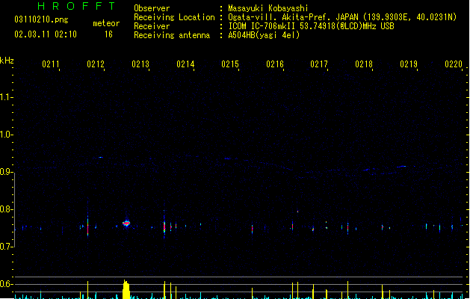Click the 1.1 kHz axis label
Viewport: 470px width, 299px height.
pyautogui.click(x=6, y=97)
